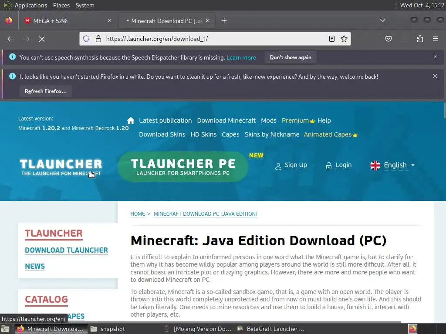The image size is (446, 334).
Task: Click the Firefox tray icon at bottom right
Action: [412, 329]
